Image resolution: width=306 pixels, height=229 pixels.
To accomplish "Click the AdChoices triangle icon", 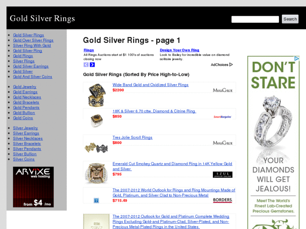I will (231, 65).
